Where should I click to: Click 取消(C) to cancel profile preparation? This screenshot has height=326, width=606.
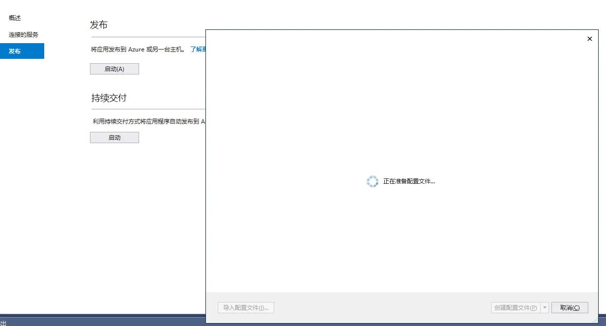click(x=570, y=307)
